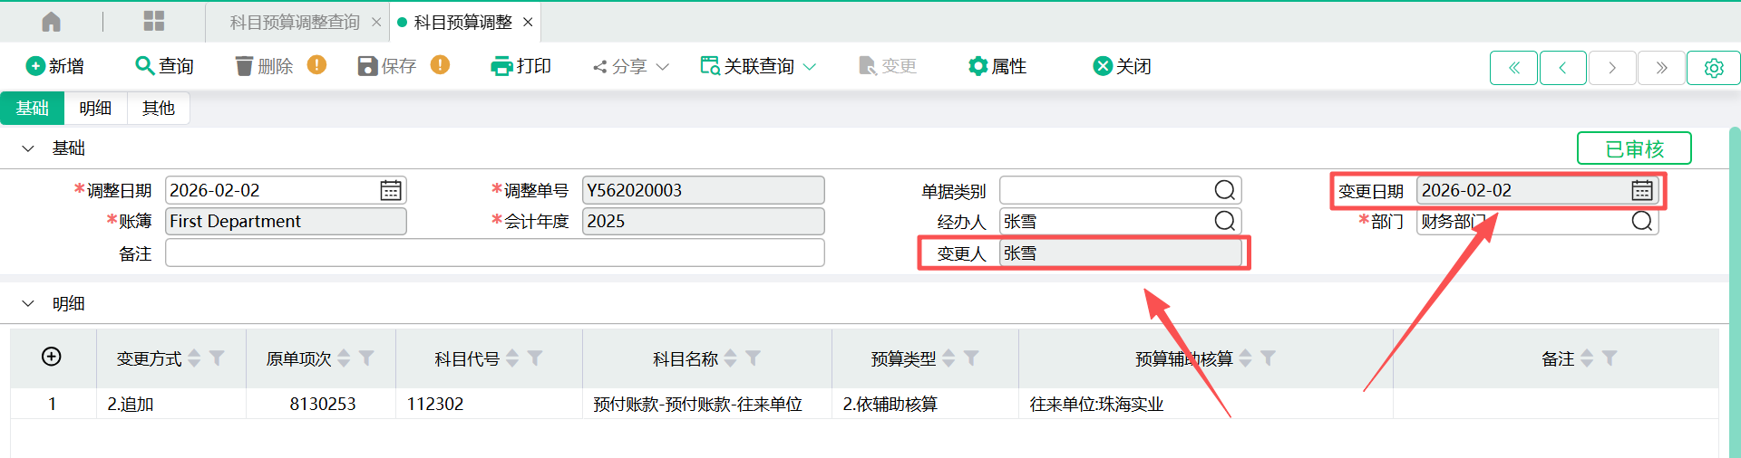Click the 新增 add button
Image resolution: width=1741 pixels, height=458 pixels.
55,66
